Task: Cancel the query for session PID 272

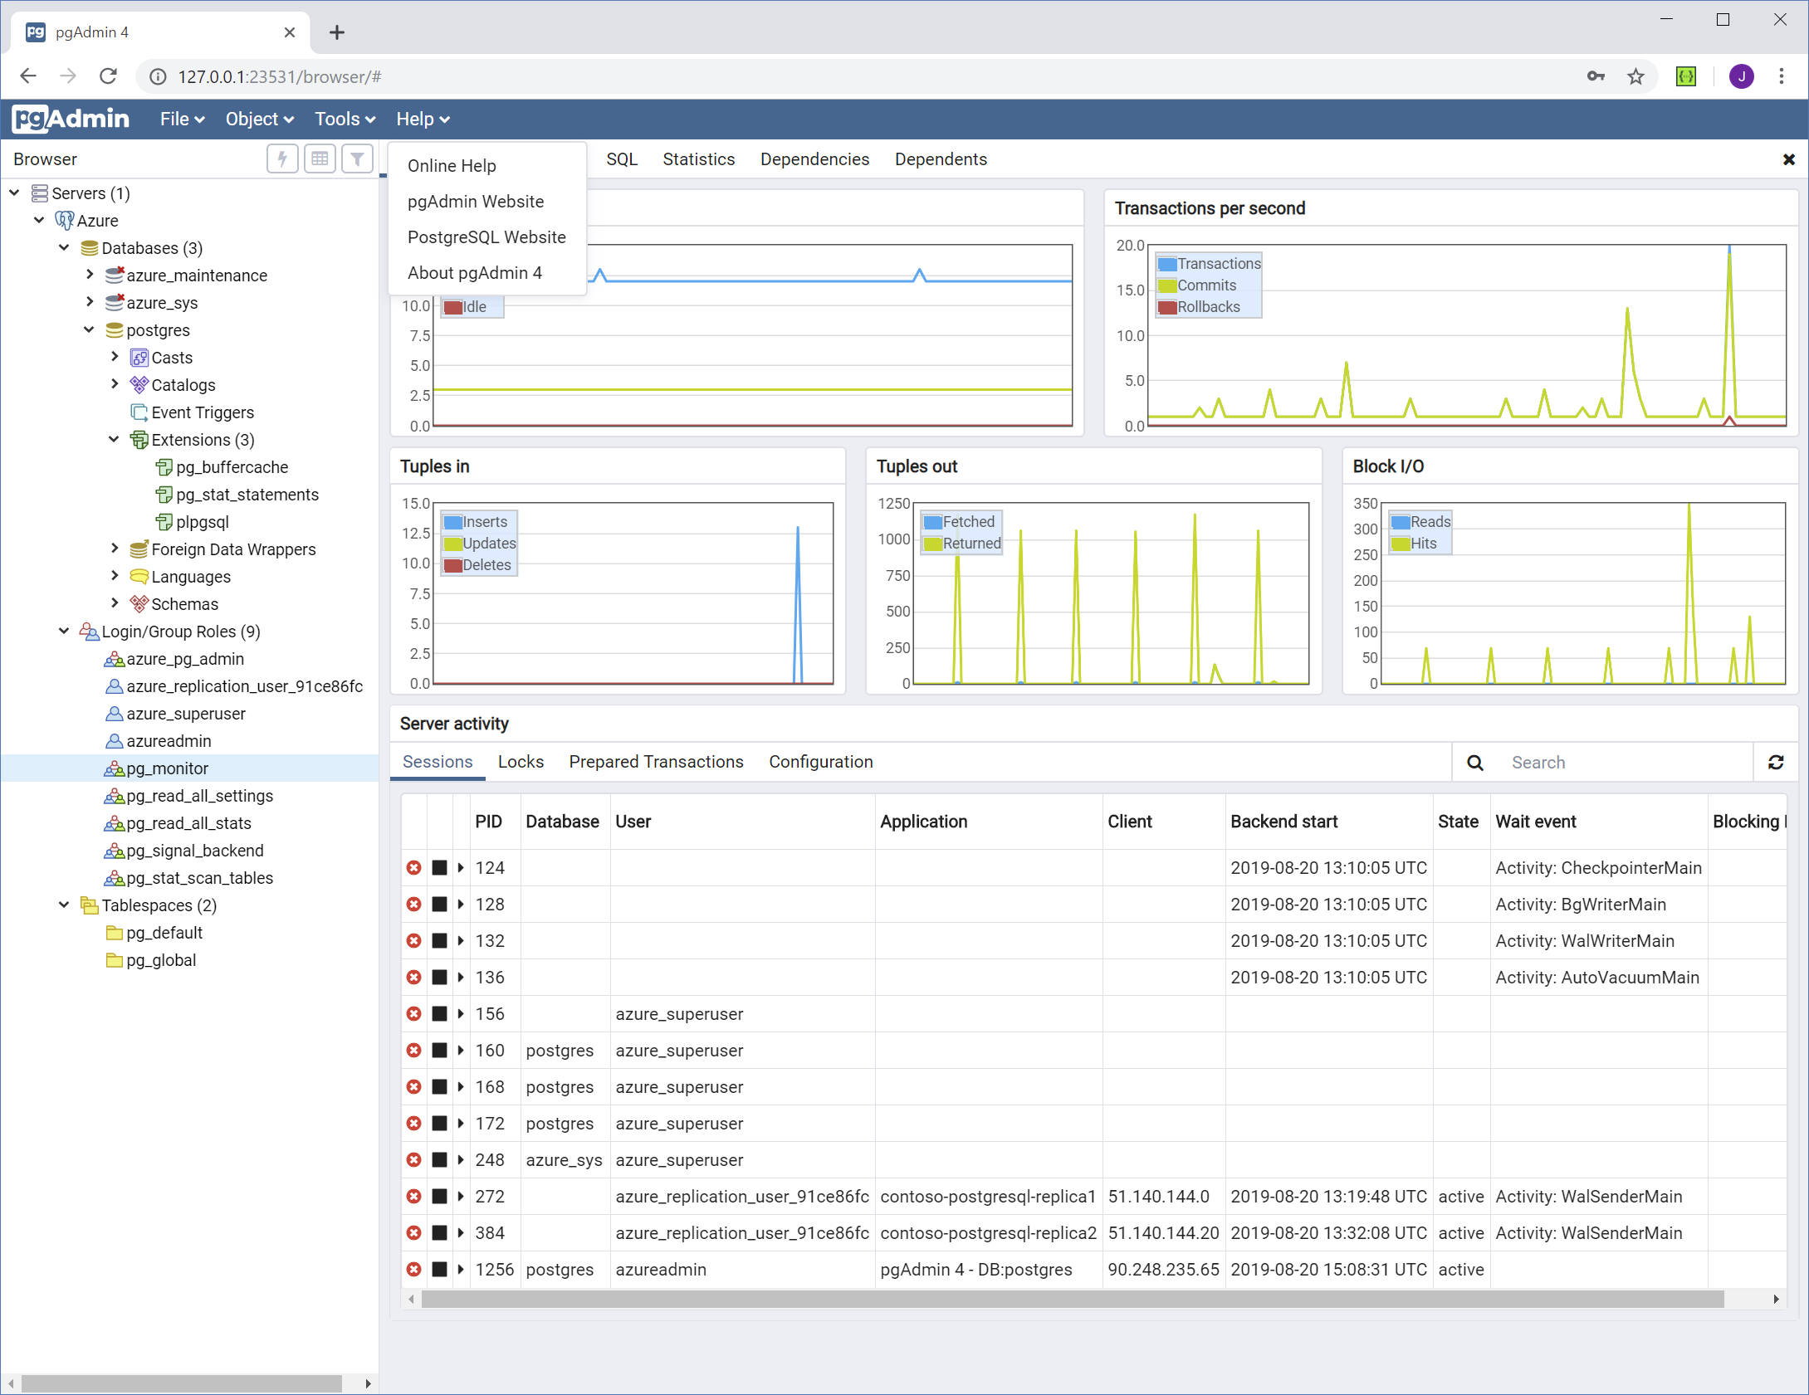Action: pyautogui.click(x=413, y=1196)
